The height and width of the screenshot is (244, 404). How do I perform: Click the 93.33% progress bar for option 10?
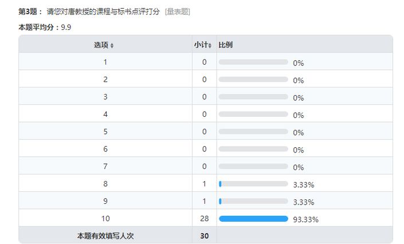click(253, 218)
